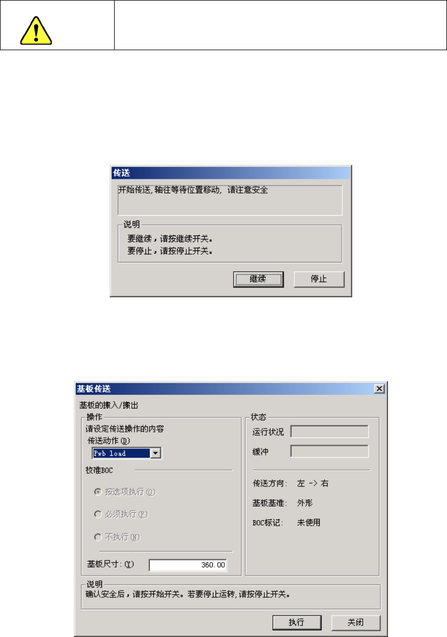Click the 停止 button in 传送 dialog
Viewport: 447px width, 637px height.
[x=319, y=279]
